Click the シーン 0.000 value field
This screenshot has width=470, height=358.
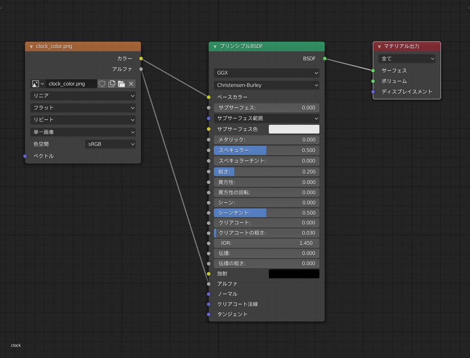pos(267,203)
